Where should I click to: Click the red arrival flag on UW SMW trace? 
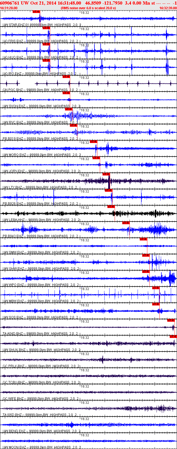143,239
